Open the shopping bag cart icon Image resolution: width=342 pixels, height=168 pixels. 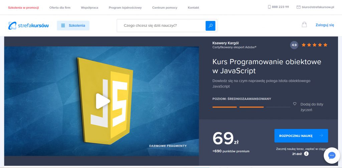pos(304,25)
